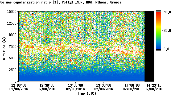The width and height of the screenshot is (177, 104).
Task: Click the 12500 altitude tick label
Action: tap(12, 23)
